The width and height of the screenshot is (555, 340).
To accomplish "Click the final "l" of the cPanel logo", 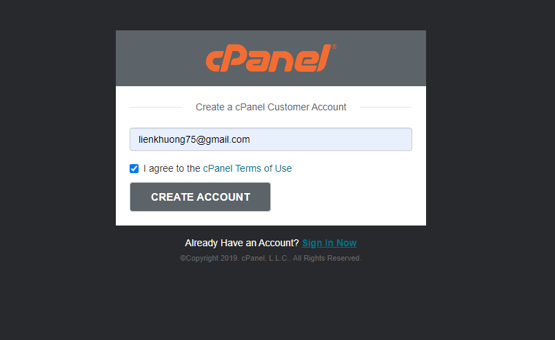I will pyautogui.click(x=323, y=58).
